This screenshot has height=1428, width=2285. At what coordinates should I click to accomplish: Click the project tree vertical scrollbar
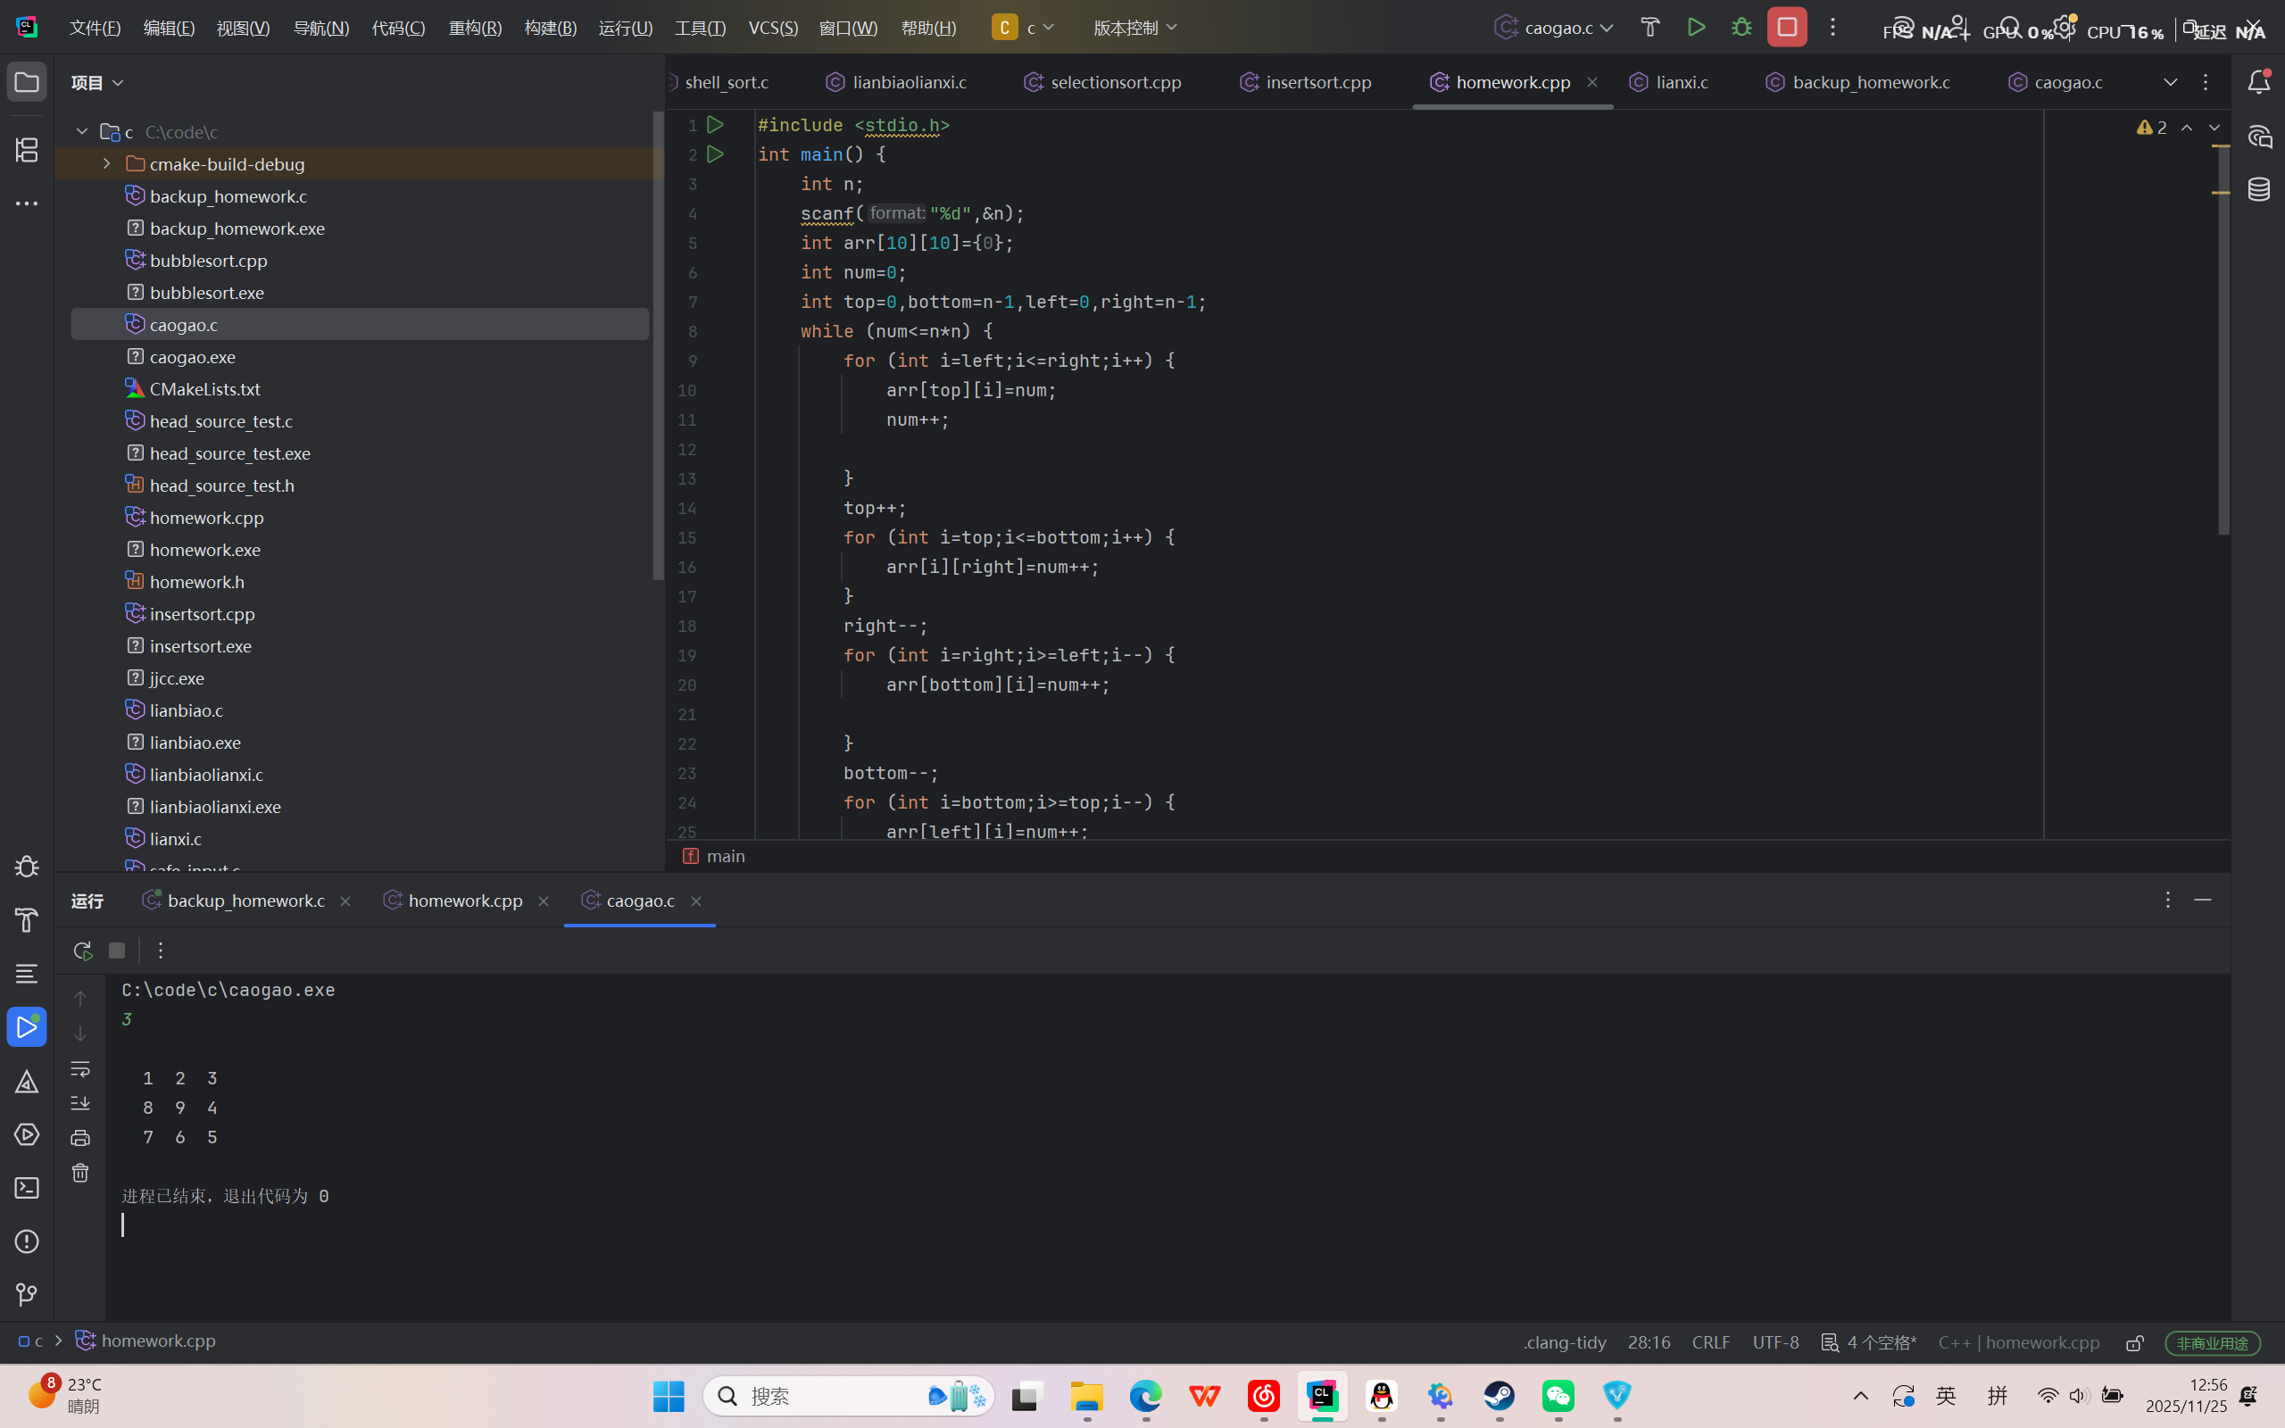pyautogui.click(x=658, y=345)
